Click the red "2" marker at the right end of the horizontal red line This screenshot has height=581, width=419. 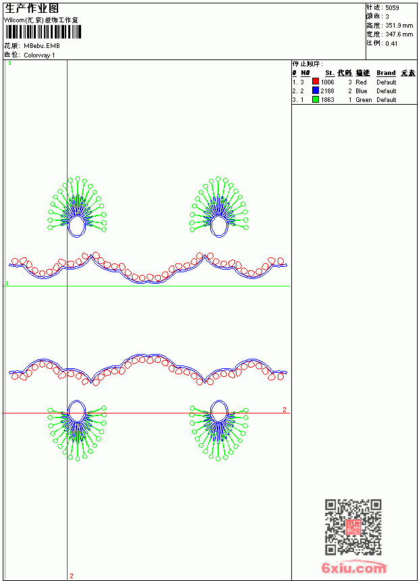[x=285, y=409]
